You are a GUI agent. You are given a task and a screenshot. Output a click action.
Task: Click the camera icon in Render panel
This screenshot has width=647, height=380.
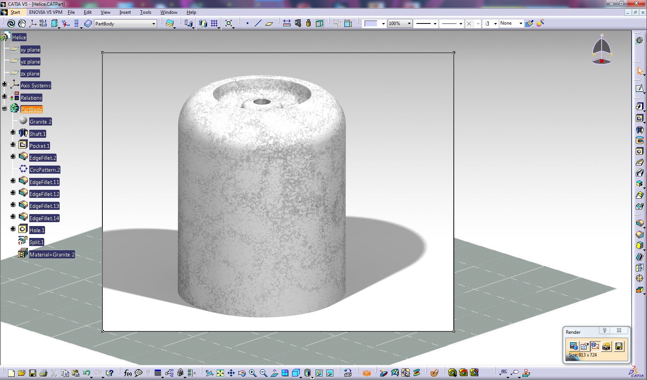pos(607,346)
